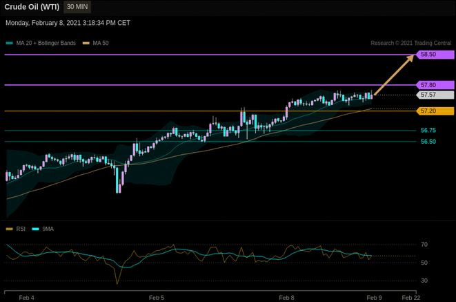Viewport: 456px width, 302px height.
Task: Click the RSI legend label
Action: (21, 229)
